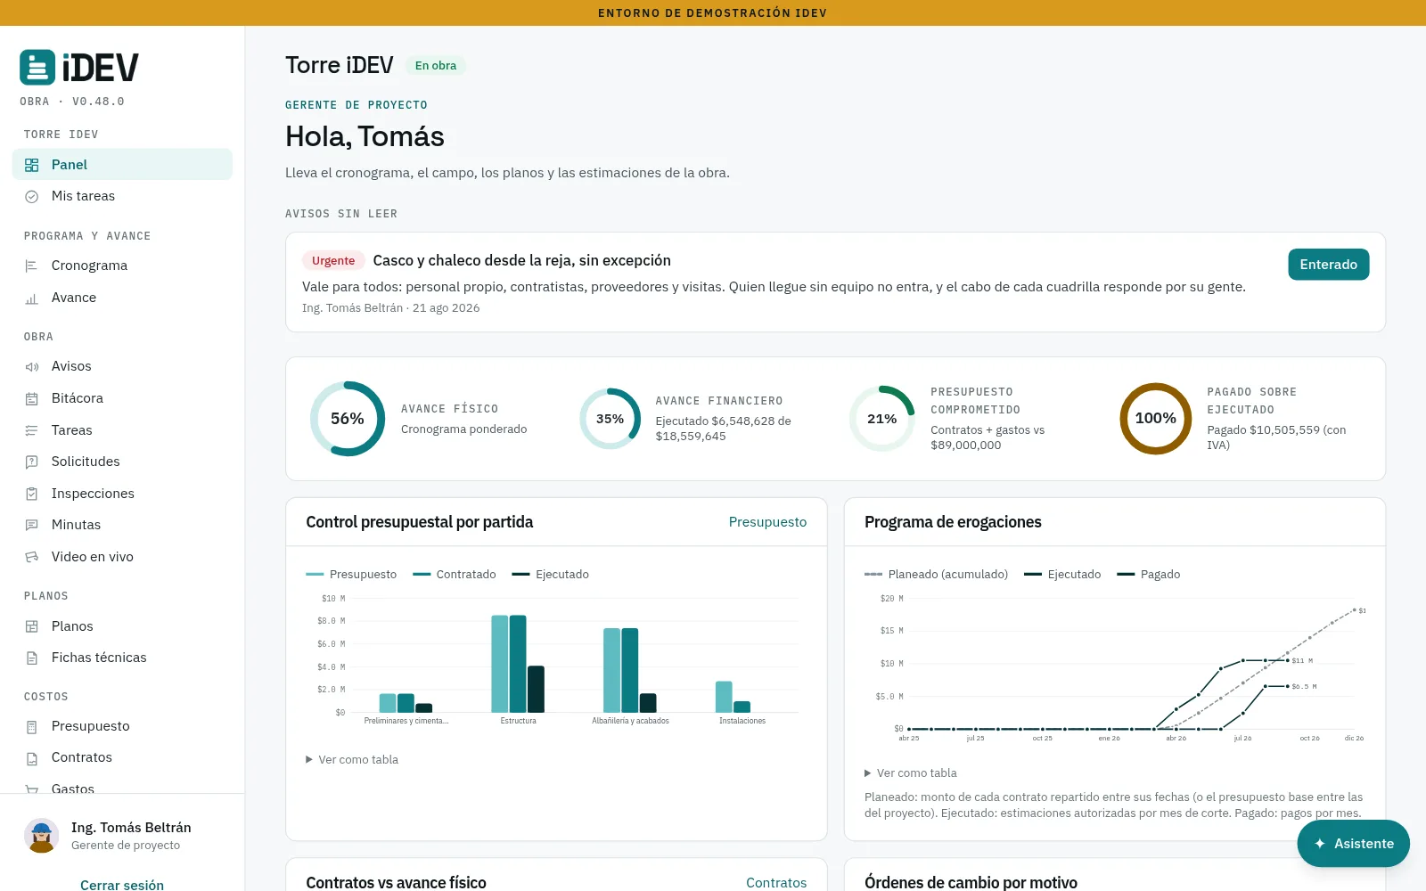Select Inspecciones in the sidebar
1426x891 pixels.
pyautogui.click(x=122, y=494)
